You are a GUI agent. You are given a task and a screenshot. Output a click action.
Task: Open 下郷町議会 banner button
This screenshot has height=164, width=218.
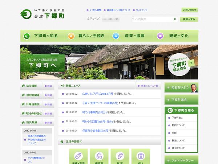point(181,100)
